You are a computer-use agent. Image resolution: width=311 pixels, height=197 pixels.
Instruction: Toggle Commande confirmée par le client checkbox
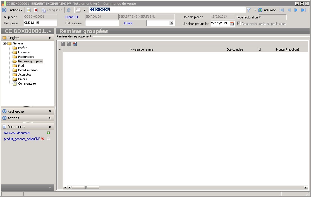coord(239,23)
